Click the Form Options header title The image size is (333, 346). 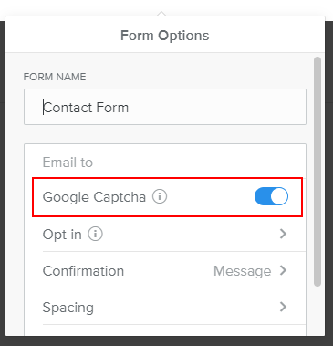[165, 36]
